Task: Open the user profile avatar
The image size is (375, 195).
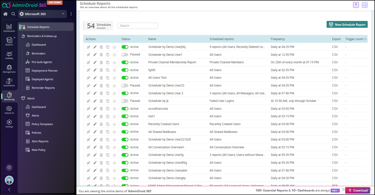Action: [9, 180]
